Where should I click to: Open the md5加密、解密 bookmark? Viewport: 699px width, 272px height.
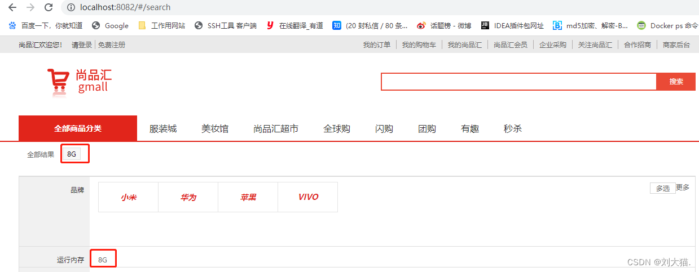click(590, 25)
